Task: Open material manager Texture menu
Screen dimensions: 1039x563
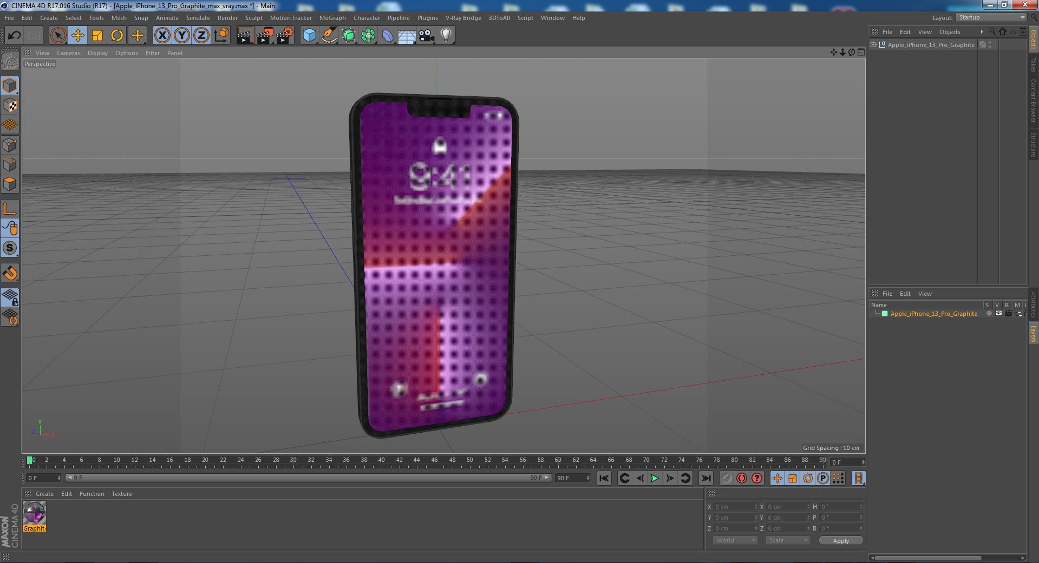Action: [122, 494]
